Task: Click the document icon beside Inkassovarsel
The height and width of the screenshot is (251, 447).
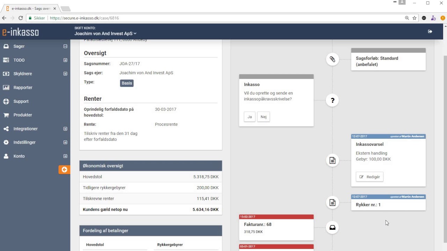Action: pyautogui.click(x=332, y=160)
